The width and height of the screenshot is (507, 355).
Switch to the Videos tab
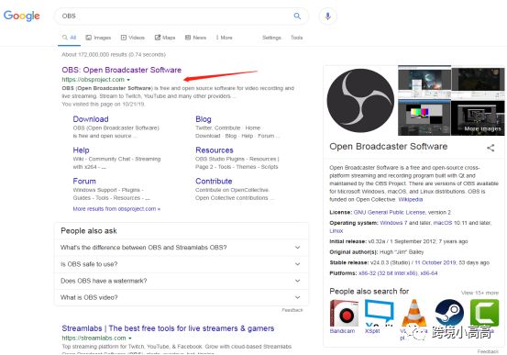coord(133,38)
